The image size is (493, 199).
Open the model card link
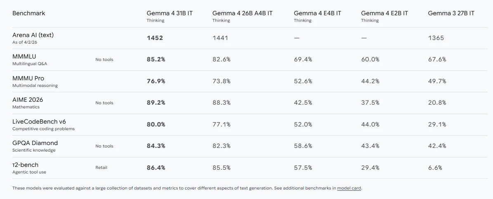pyautogui.click(x=349, y=188)
